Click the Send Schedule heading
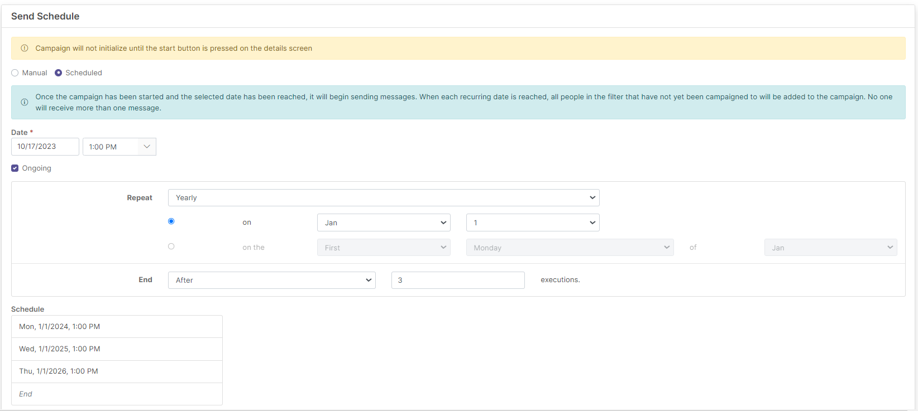Screen dimensions: 918x411 45,16
